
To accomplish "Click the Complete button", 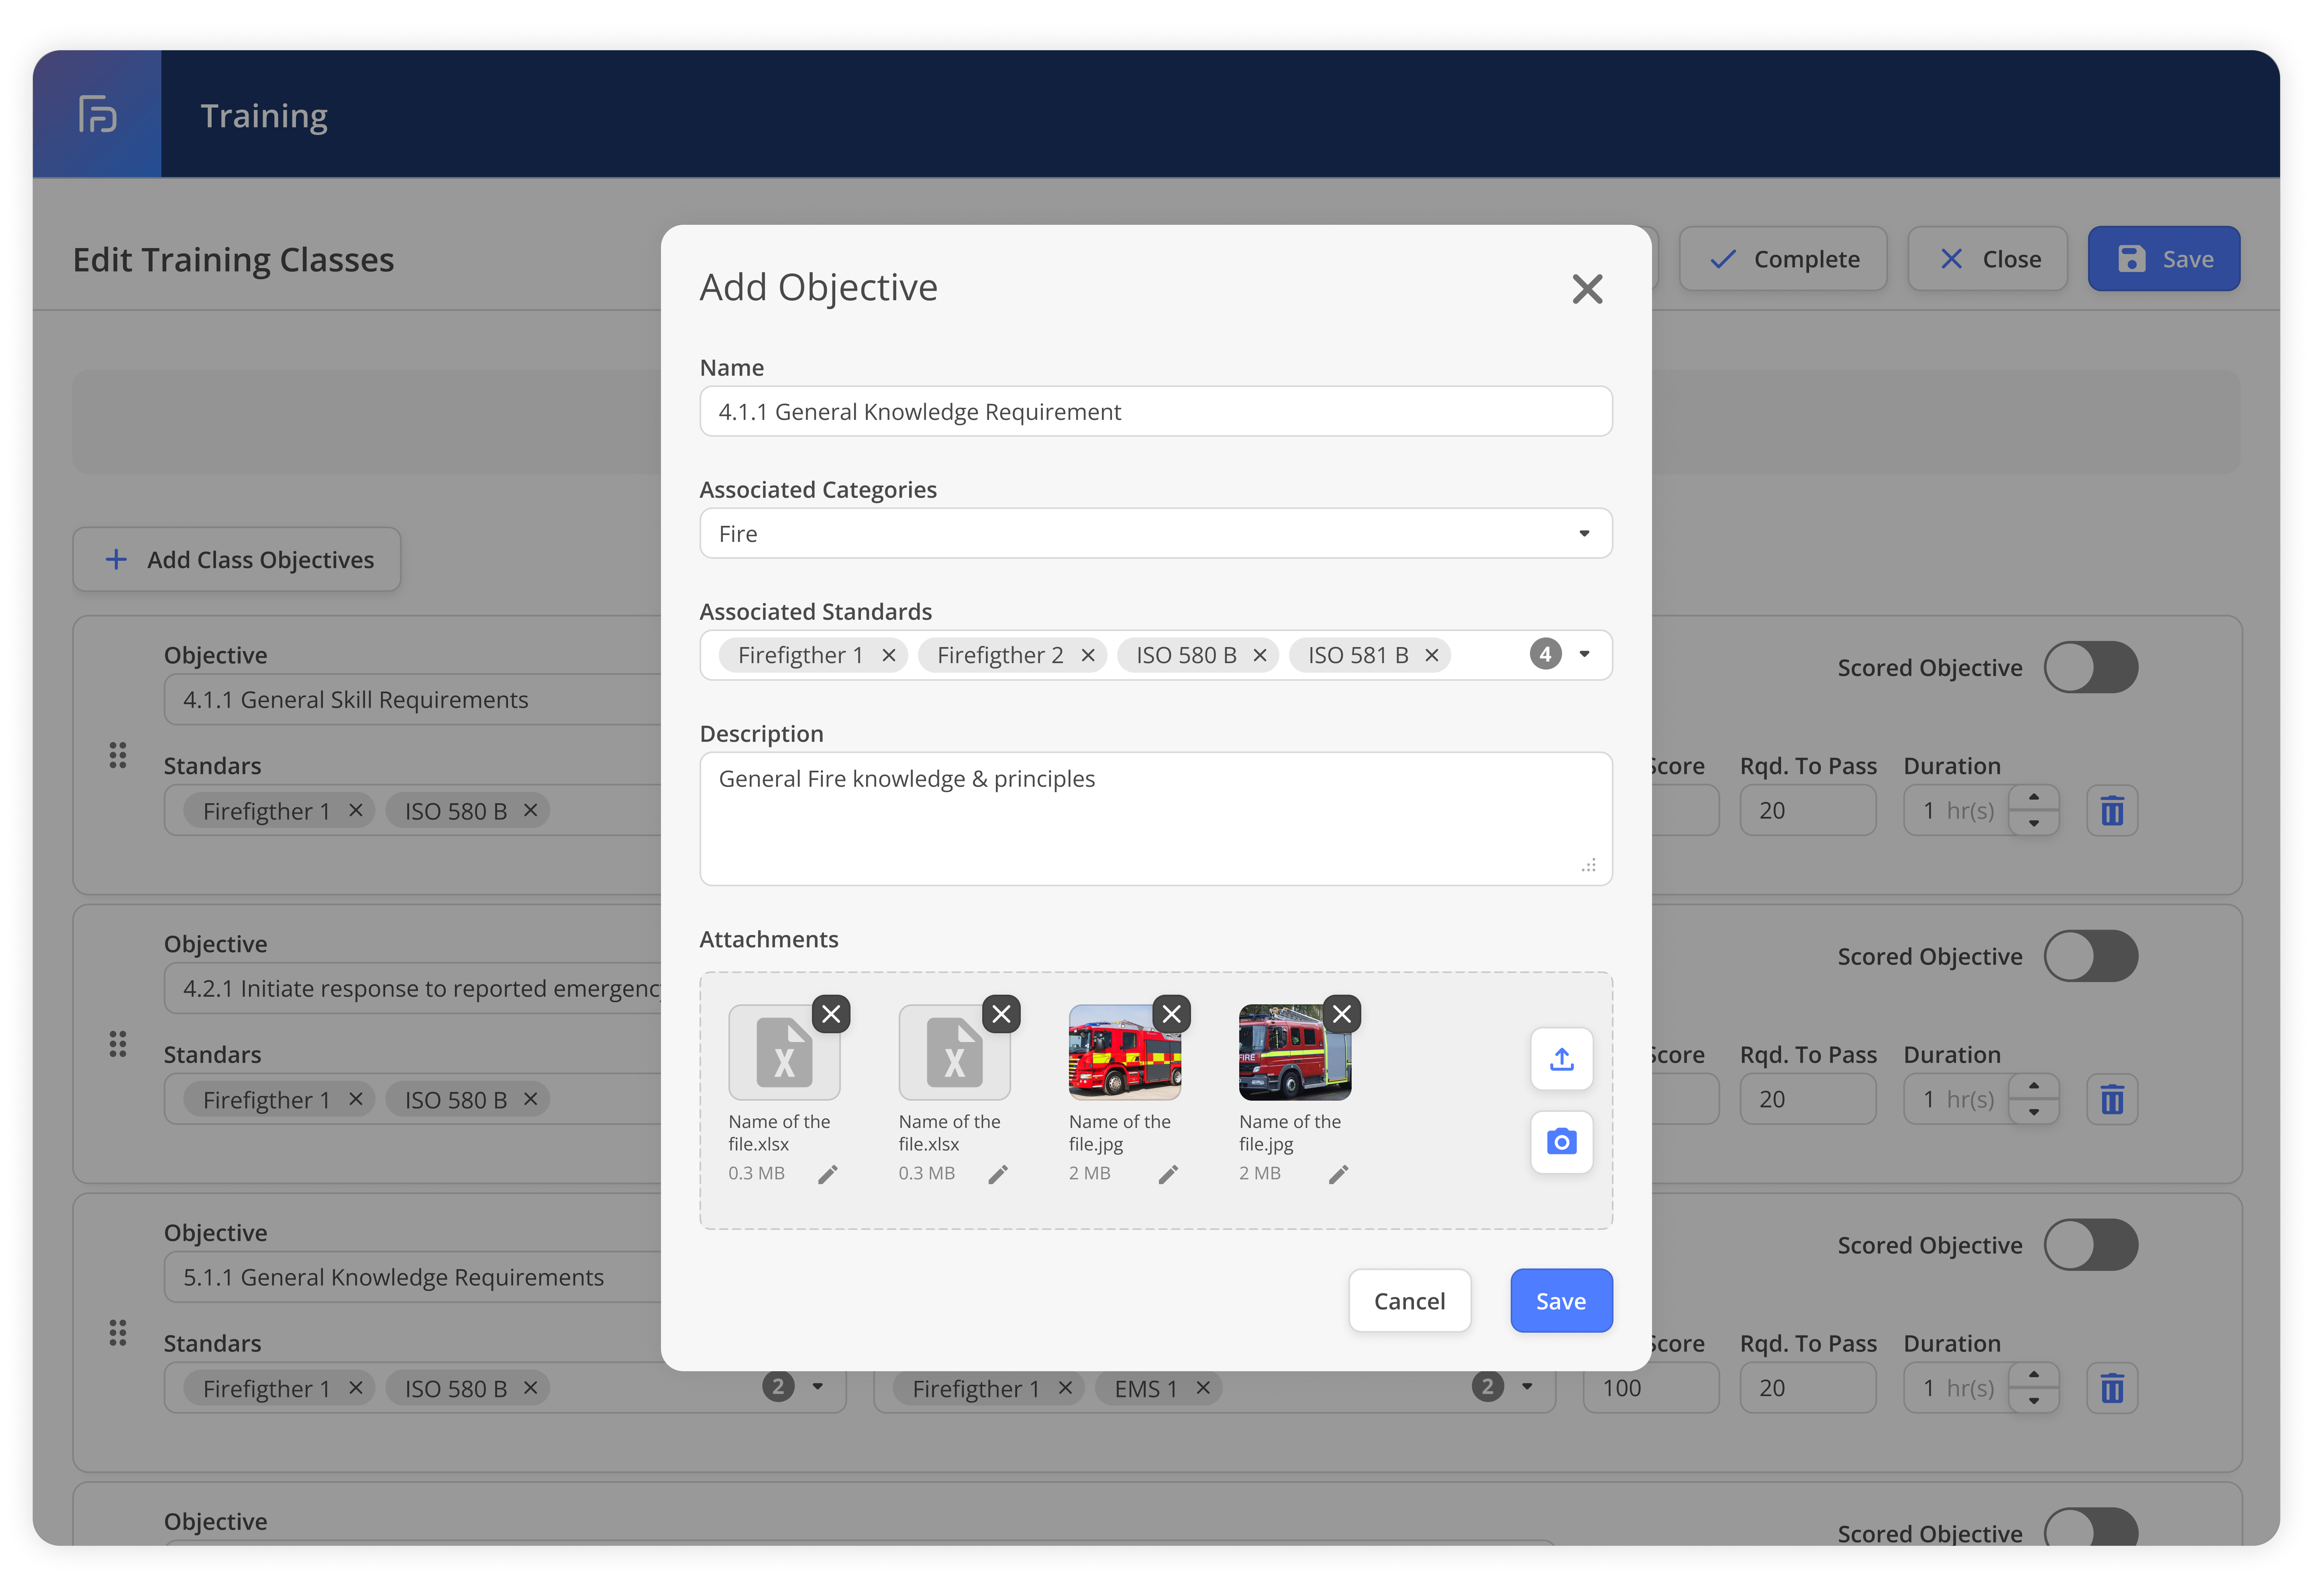I will (1783, 259).
